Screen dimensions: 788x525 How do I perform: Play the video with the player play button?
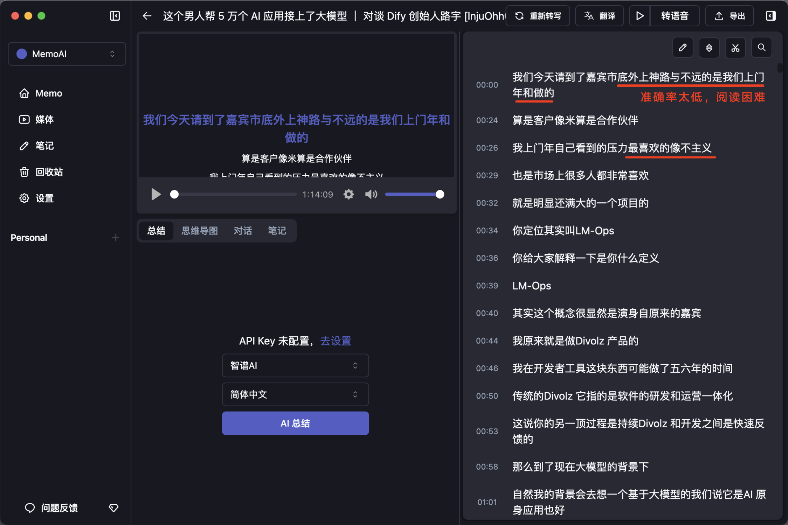(156, 194)
